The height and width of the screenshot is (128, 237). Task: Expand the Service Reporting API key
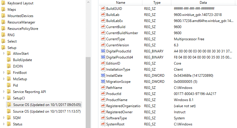click(x=4, y=92)
